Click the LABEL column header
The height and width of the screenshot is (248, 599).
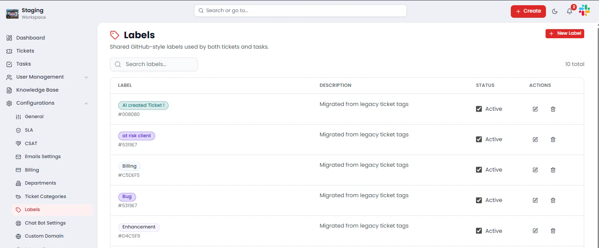[x=125, y=86]
